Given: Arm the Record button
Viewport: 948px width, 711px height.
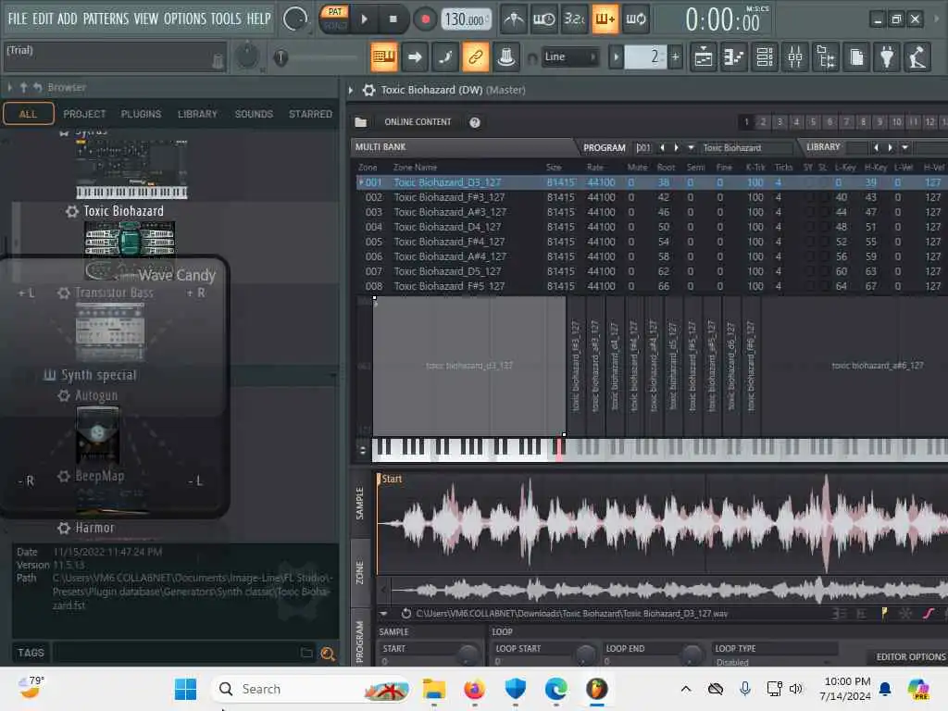Looking at the screenshot, I should (425, 19).
